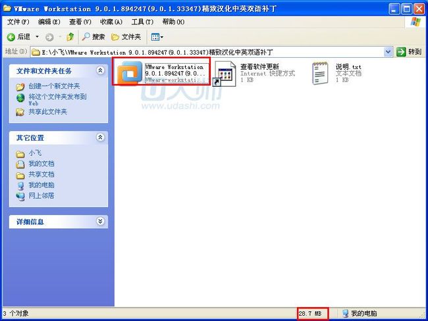This screenshot has width=428, height=321.
Task: Toggle the Folders pane button
Action: pyautogui.click(x=126, y=37)
